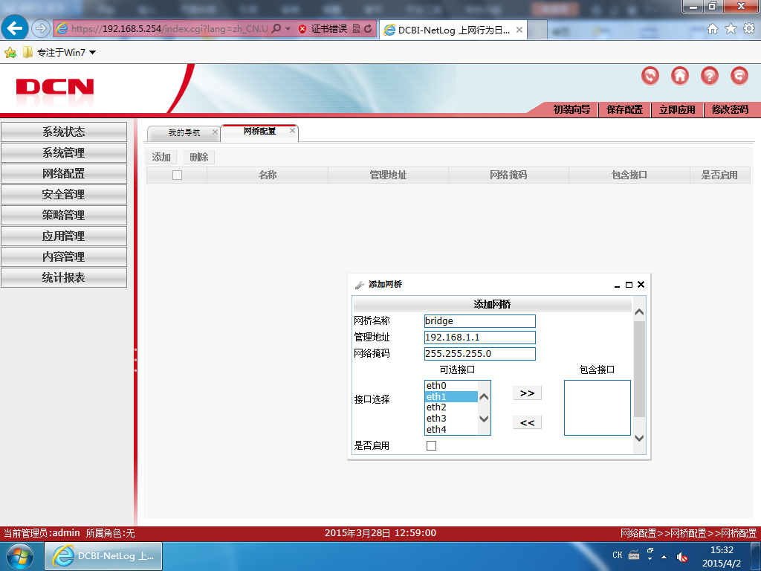This screenshot has height=571, width=761.
Task: Open the 系统状态 menu
Action: (x=64, y=132)
